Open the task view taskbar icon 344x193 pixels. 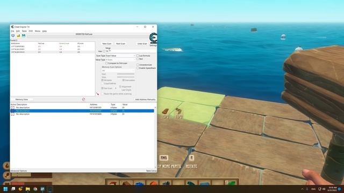click(x=13, y=189)
